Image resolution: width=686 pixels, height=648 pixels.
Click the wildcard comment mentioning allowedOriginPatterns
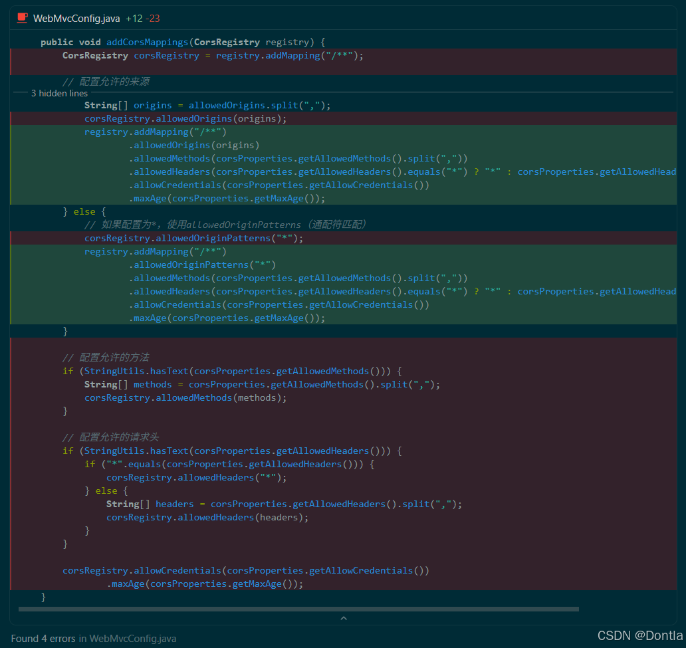pyautogui.click(x=225, y=225)
